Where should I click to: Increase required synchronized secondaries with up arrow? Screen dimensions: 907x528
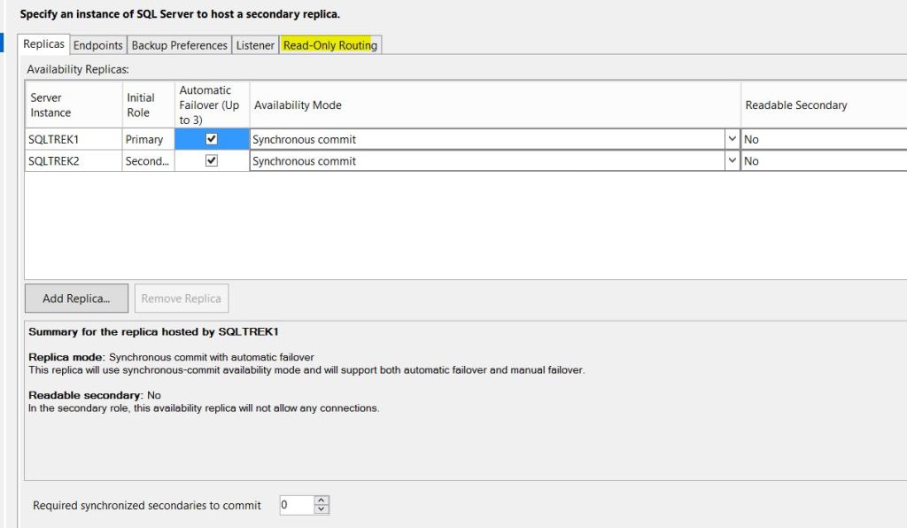click(x=322, y=501)
